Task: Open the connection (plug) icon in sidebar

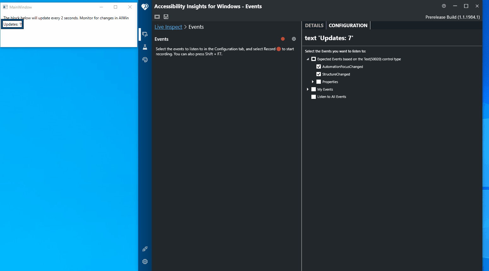Action: [x=145, y=249]
